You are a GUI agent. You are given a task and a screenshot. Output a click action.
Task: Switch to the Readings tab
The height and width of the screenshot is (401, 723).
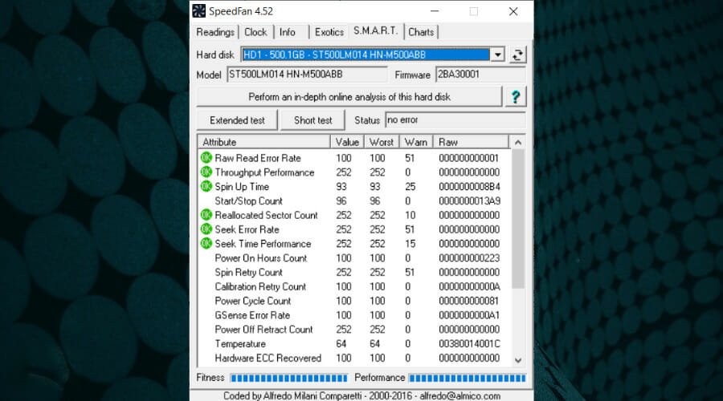click(214, 32)
